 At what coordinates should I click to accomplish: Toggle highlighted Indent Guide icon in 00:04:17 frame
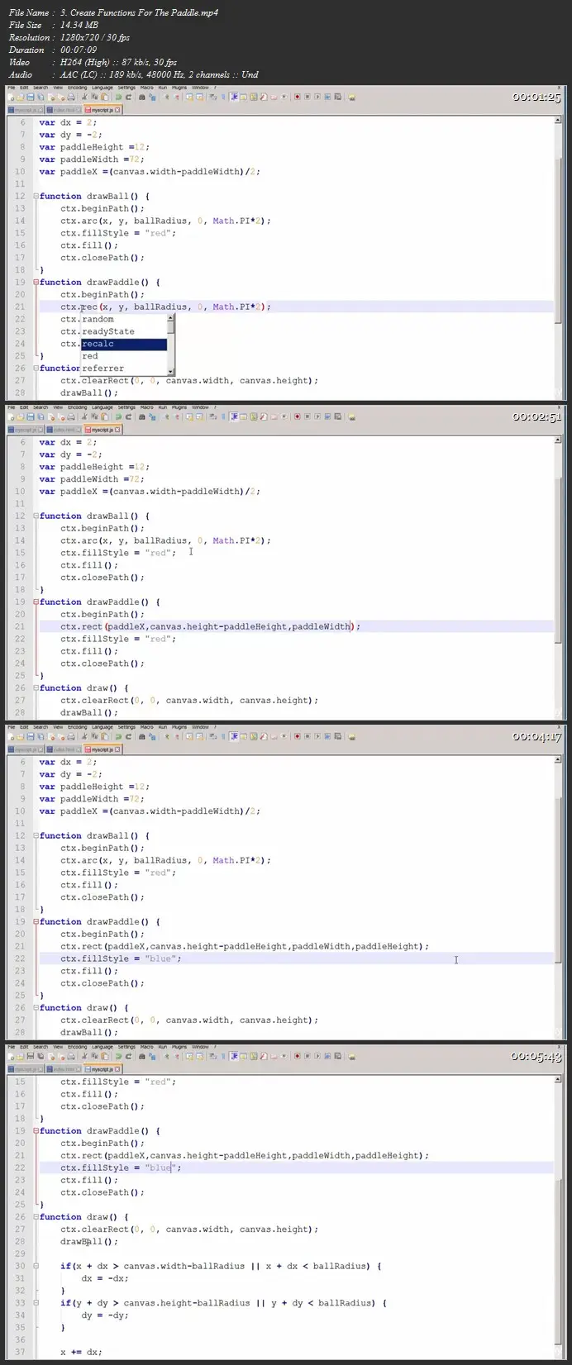click(234, 736)
